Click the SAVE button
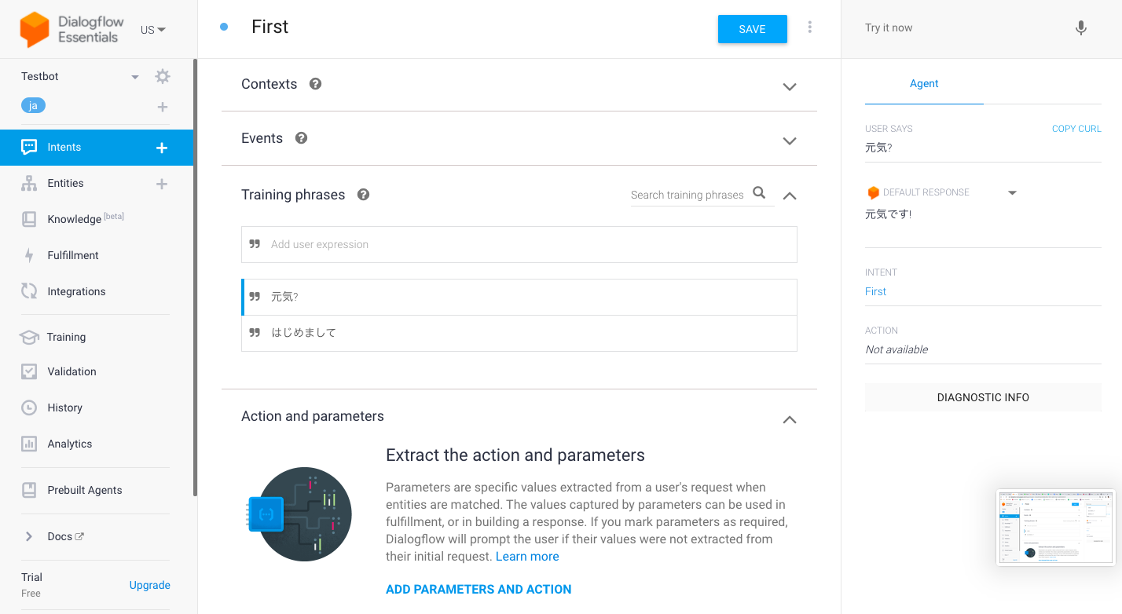This screenshot has width=1122, height=614. tap(751, 28)
